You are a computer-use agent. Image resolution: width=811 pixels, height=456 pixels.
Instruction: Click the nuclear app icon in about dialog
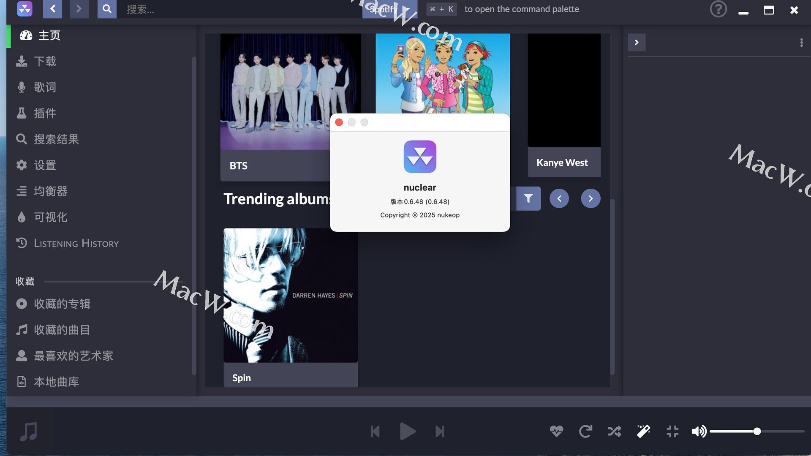pyautogui.click(x=420, y=157)
